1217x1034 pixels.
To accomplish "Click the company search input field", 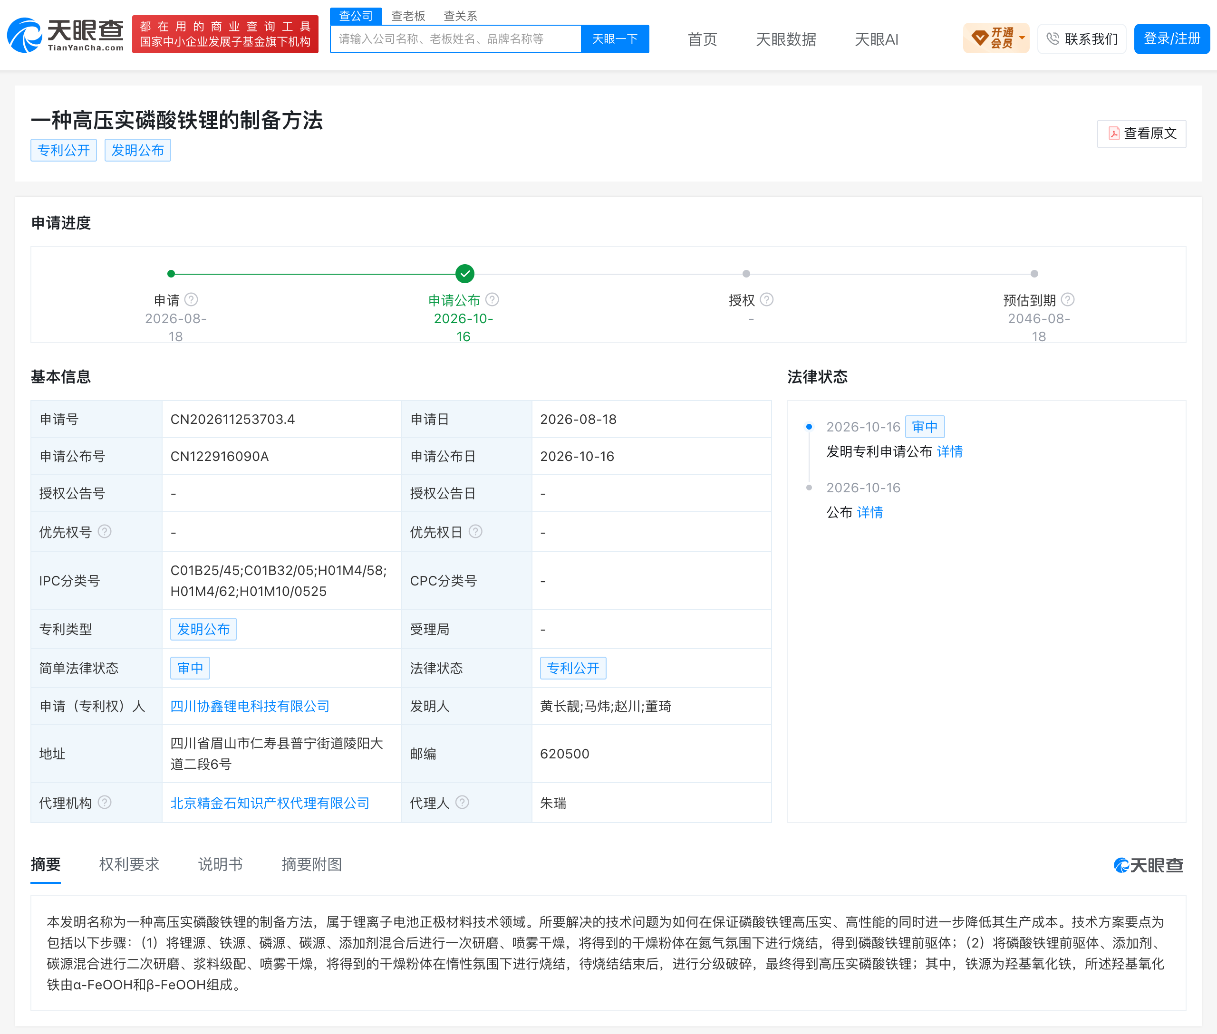I will (456, 38).
